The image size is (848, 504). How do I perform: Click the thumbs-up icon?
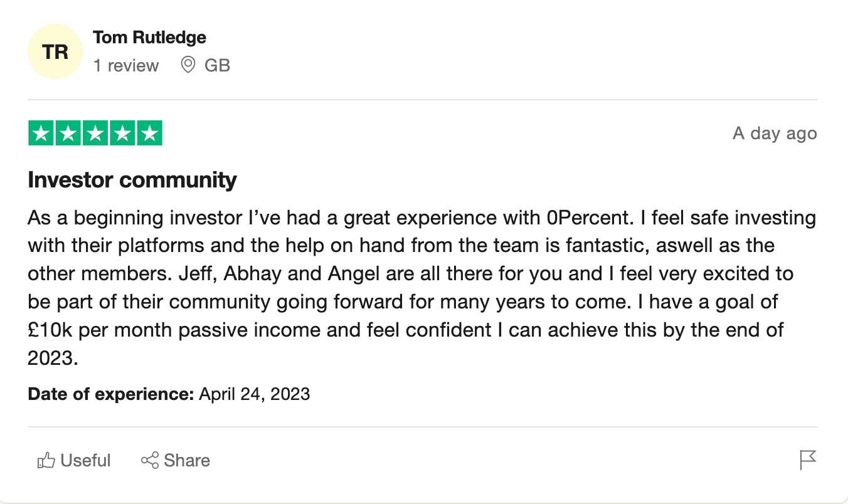[x=46, y=461]
